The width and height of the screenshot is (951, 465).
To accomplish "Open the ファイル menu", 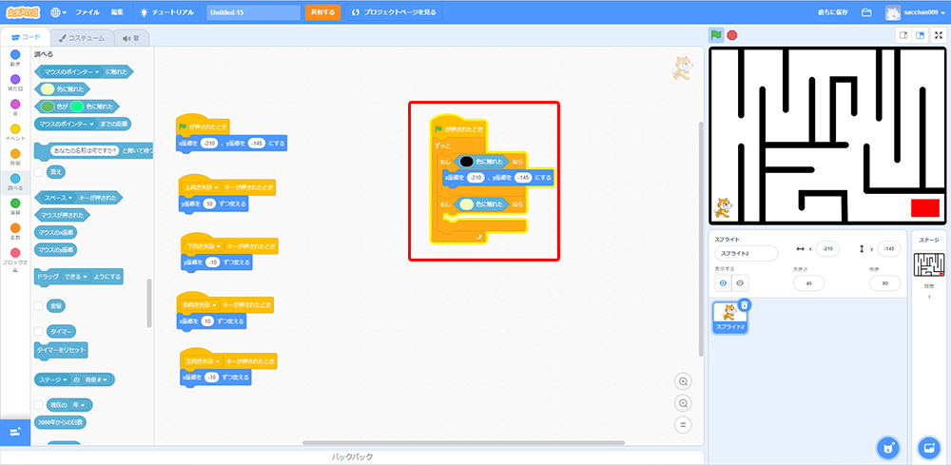I will pyautogui.click(x=87, y=12).
